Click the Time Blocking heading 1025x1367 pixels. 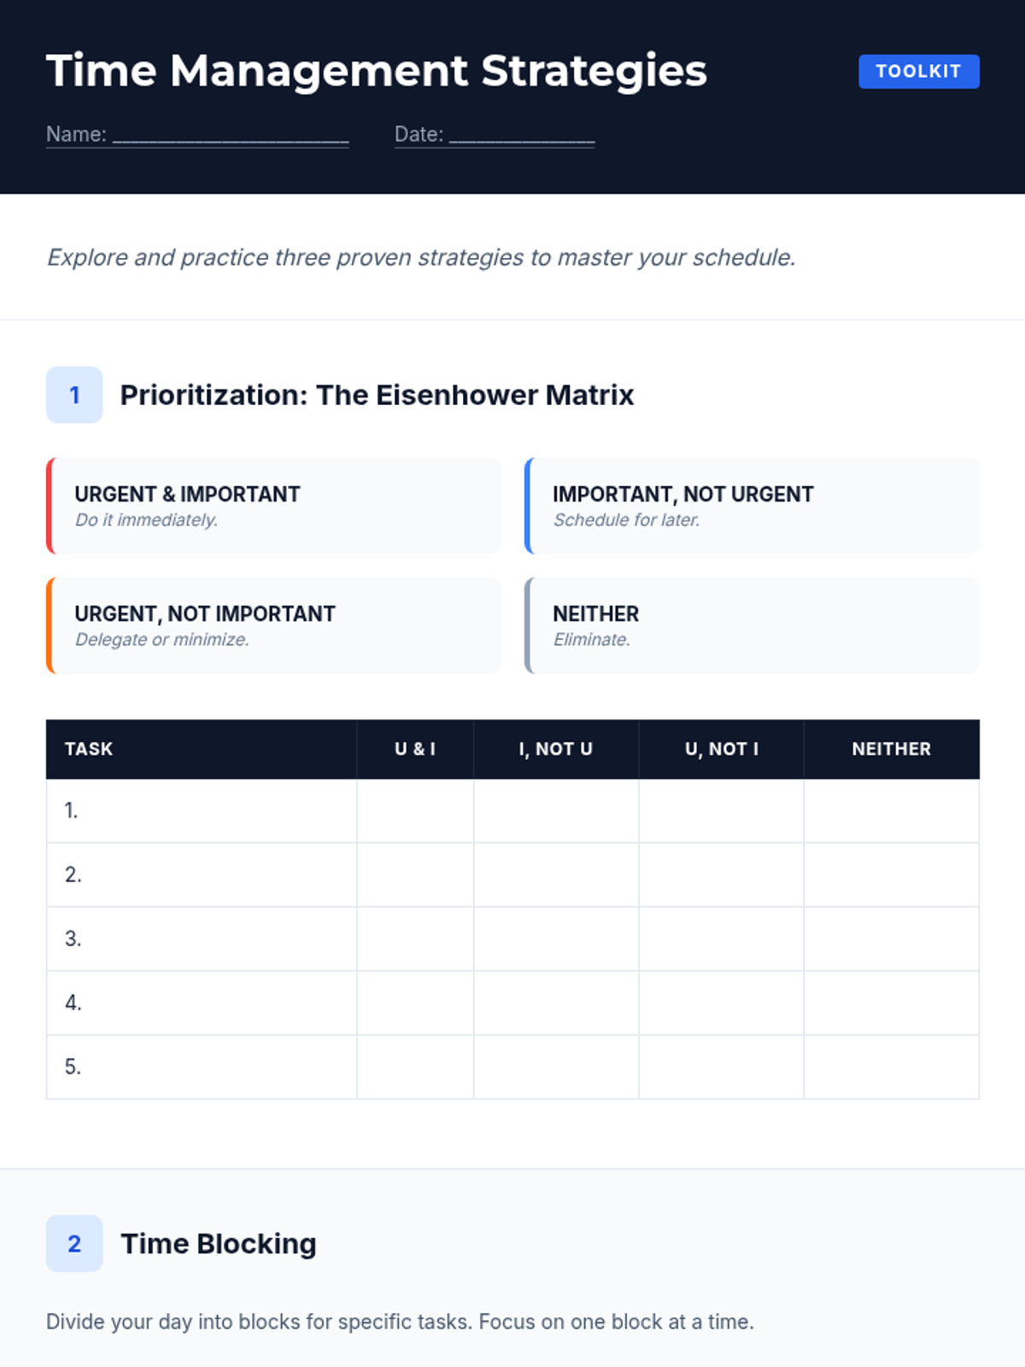click(219, 1244)
